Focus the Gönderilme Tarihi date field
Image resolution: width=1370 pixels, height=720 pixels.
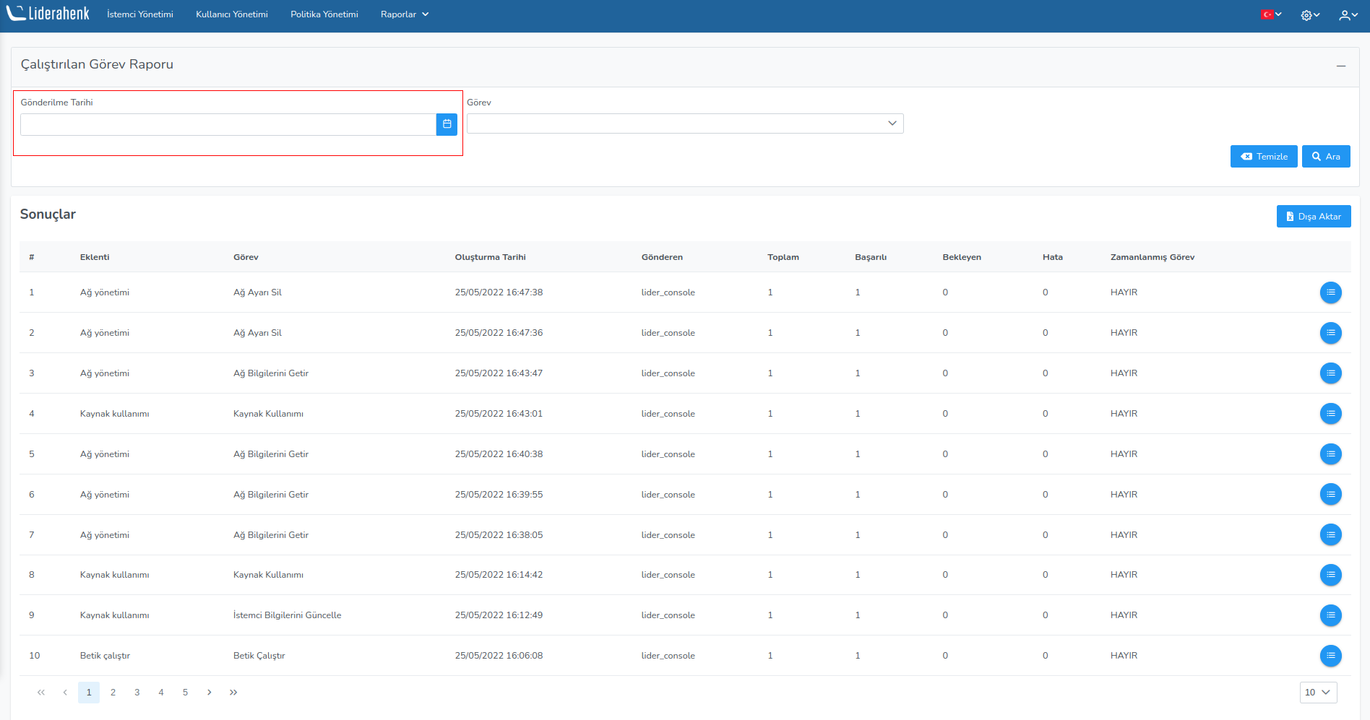tap(228, 124)
